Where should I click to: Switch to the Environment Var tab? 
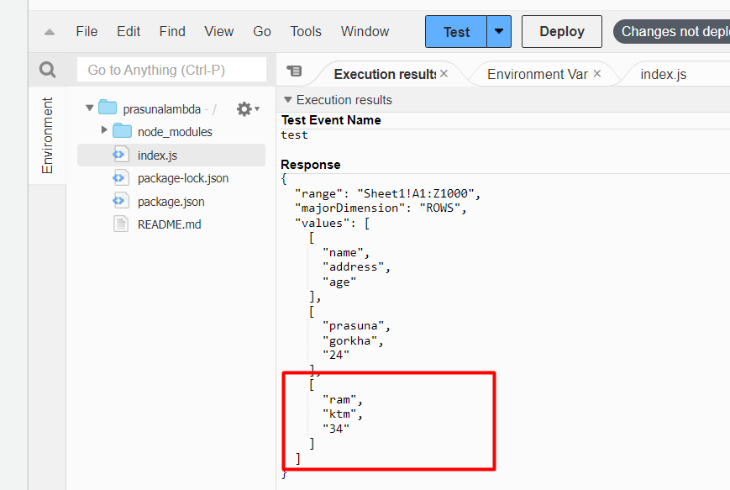538,73
